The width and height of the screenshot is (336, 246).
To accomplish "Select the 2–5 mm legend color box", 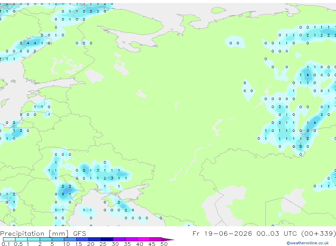I will [46, 239].
